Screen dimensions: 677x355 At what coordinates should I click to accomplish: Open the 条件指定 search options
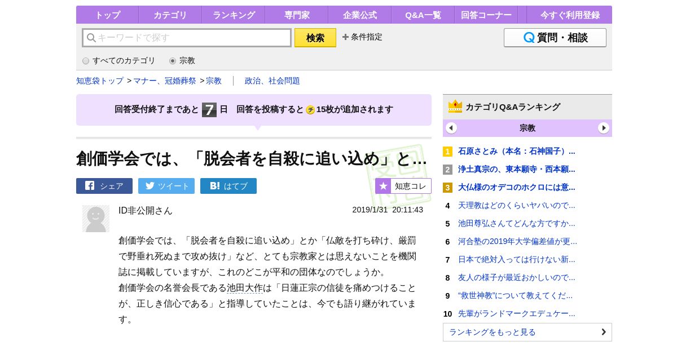(362, 37)
